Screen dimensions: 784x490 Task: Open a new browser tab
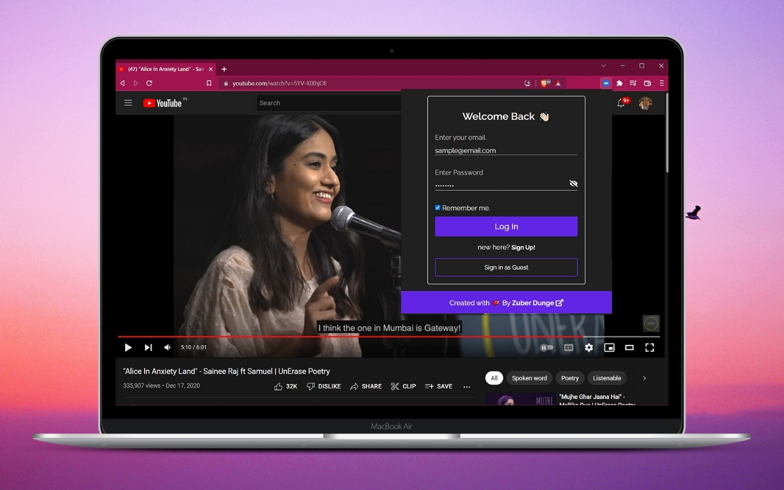(224, 69)
